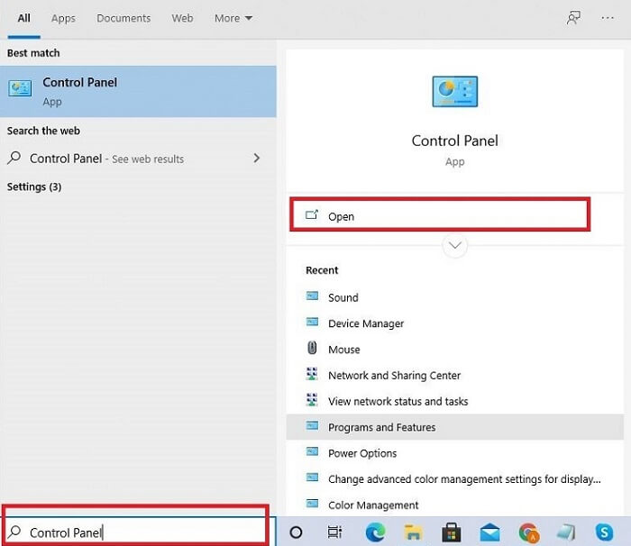The height and width of the screenshot is (546, 631).
Task: Switch to the Documents tab
Action: [123, 18]
